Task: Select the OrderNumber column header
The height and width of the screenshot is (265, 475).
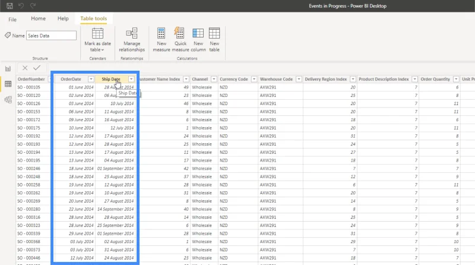Action: (x=31, y=79)
